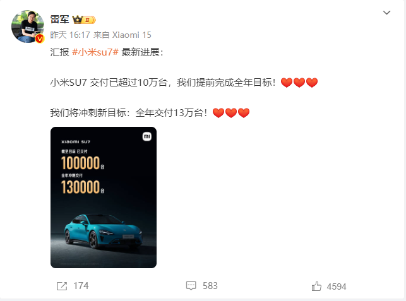
Task: Open comments via speech bubble icon
Action: click(x=191, y=286)
